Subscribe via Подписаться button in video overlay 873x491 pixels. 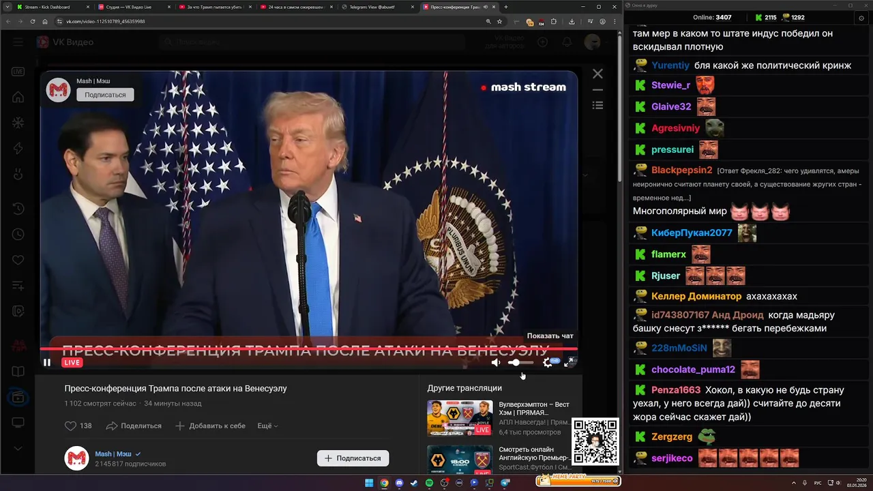pos(105,95)
